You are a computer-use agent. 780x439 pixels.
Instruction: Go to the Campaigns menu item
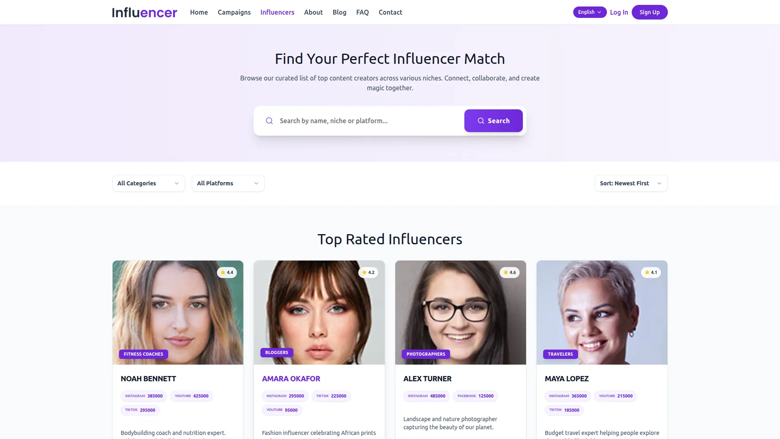pyautogui.click(x=234, y=12)
